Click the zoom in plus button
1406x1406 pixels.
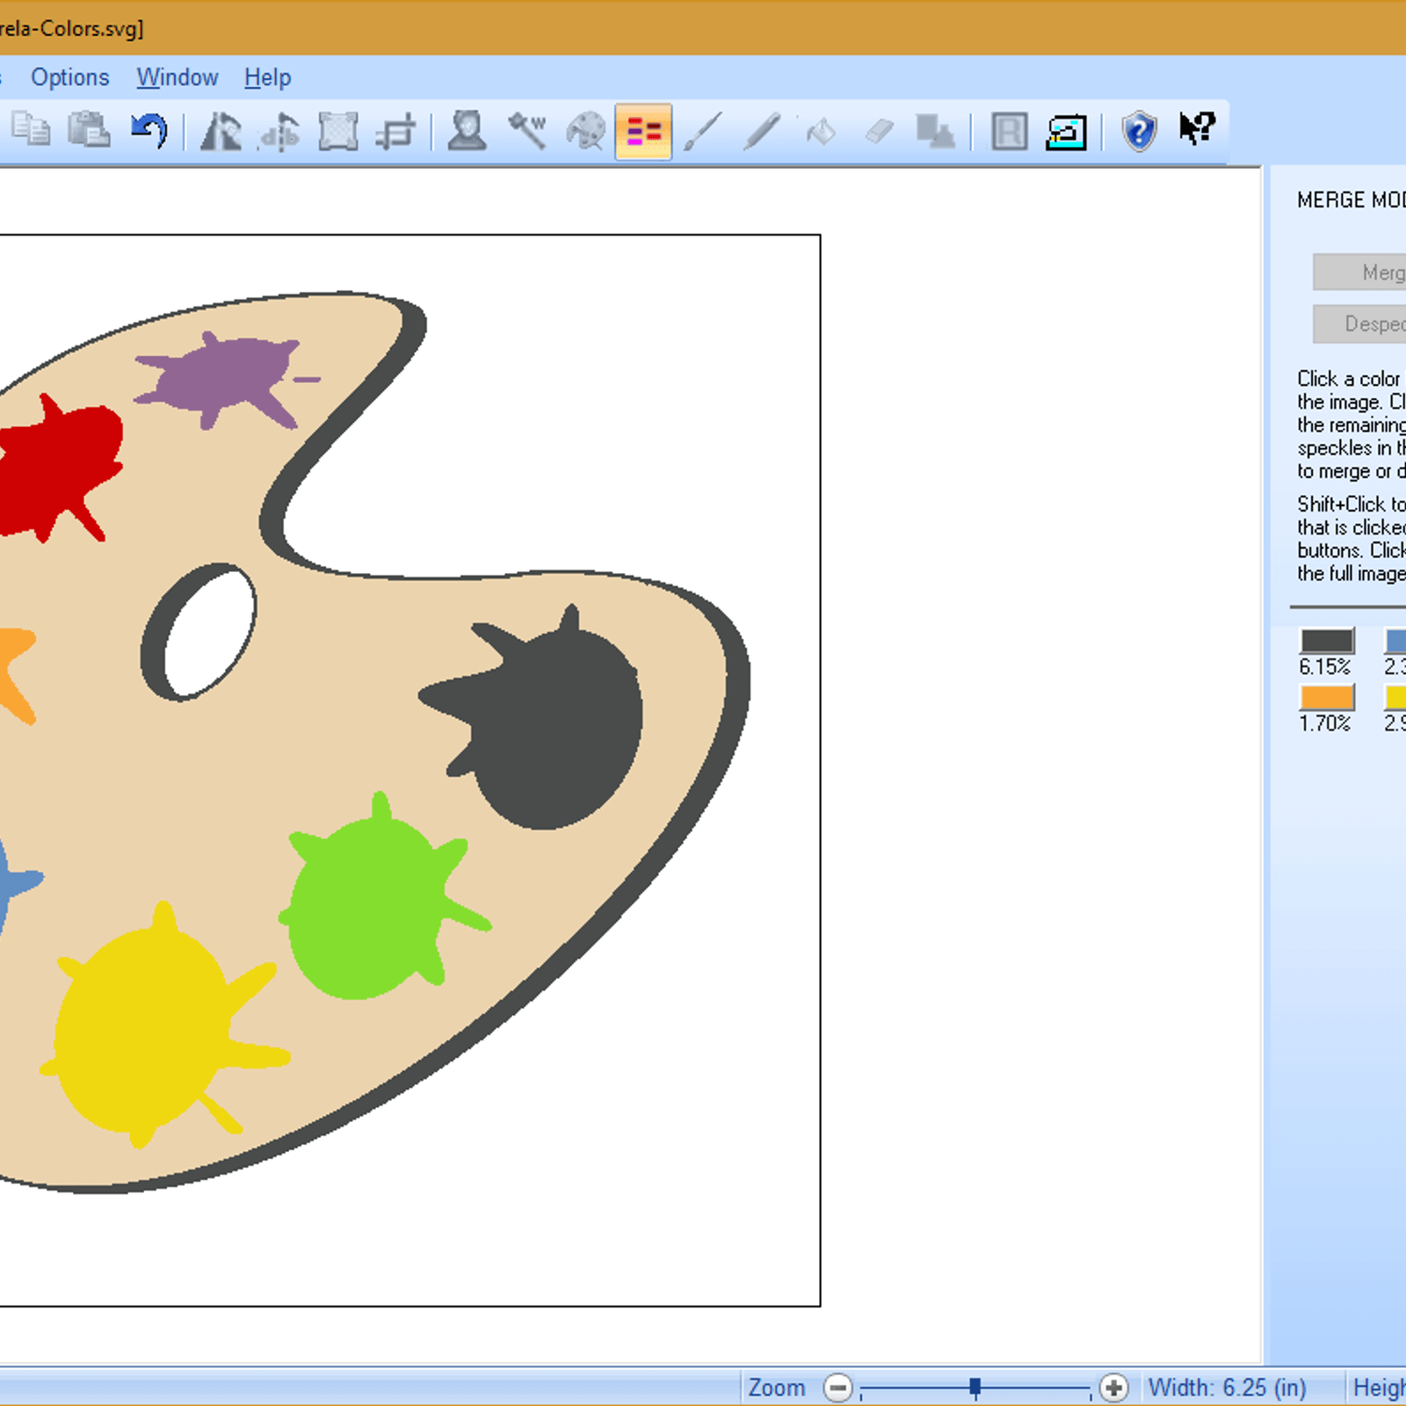click(x=1113, y=1388)
